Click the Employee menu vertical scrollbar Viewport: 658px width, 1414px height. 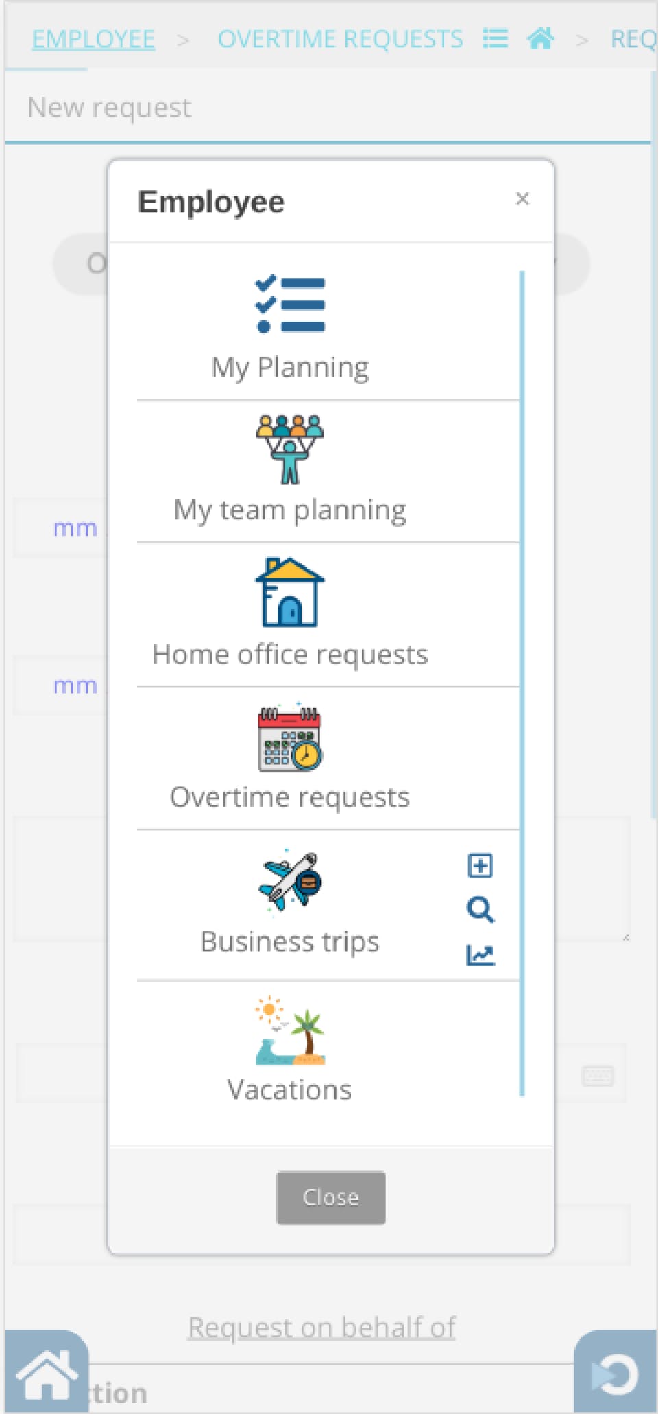(x=522, y=683)
